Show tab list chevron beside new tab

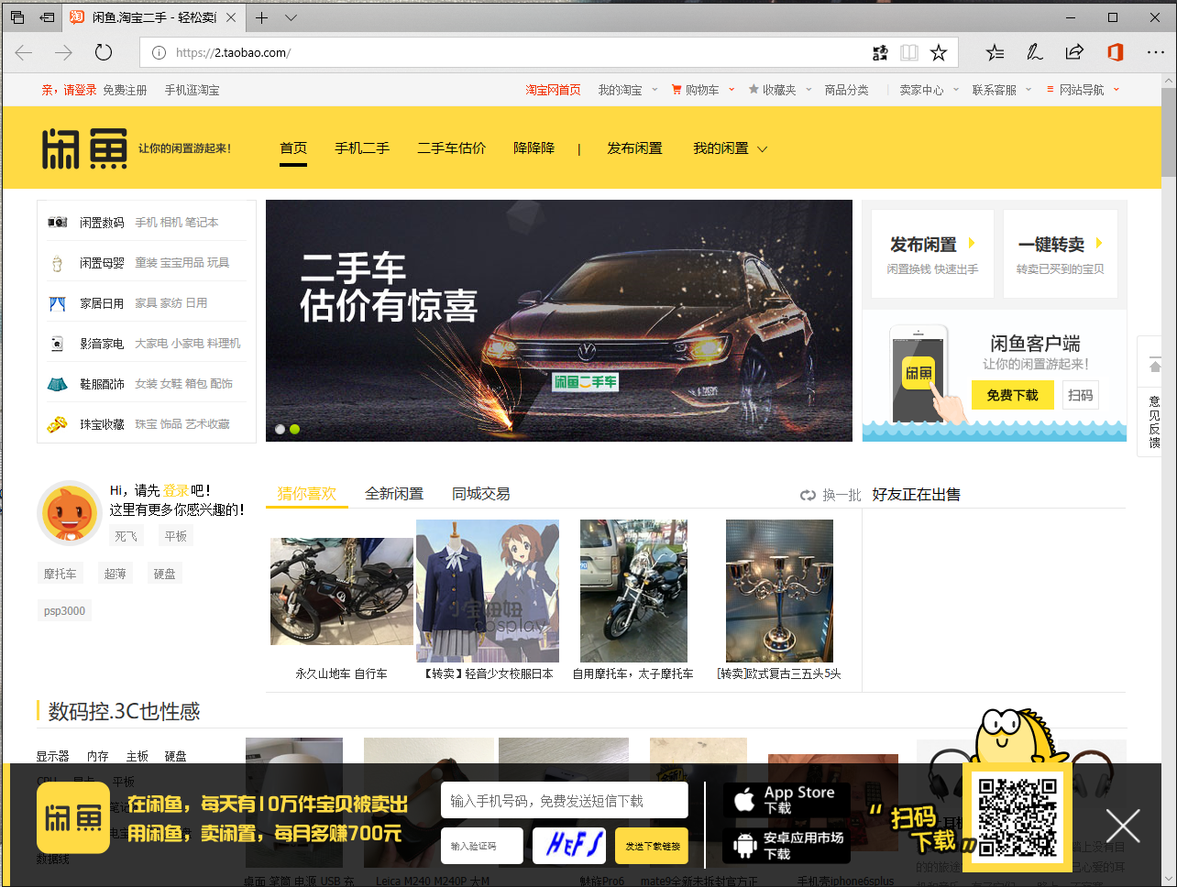click(x=291, y=17)
